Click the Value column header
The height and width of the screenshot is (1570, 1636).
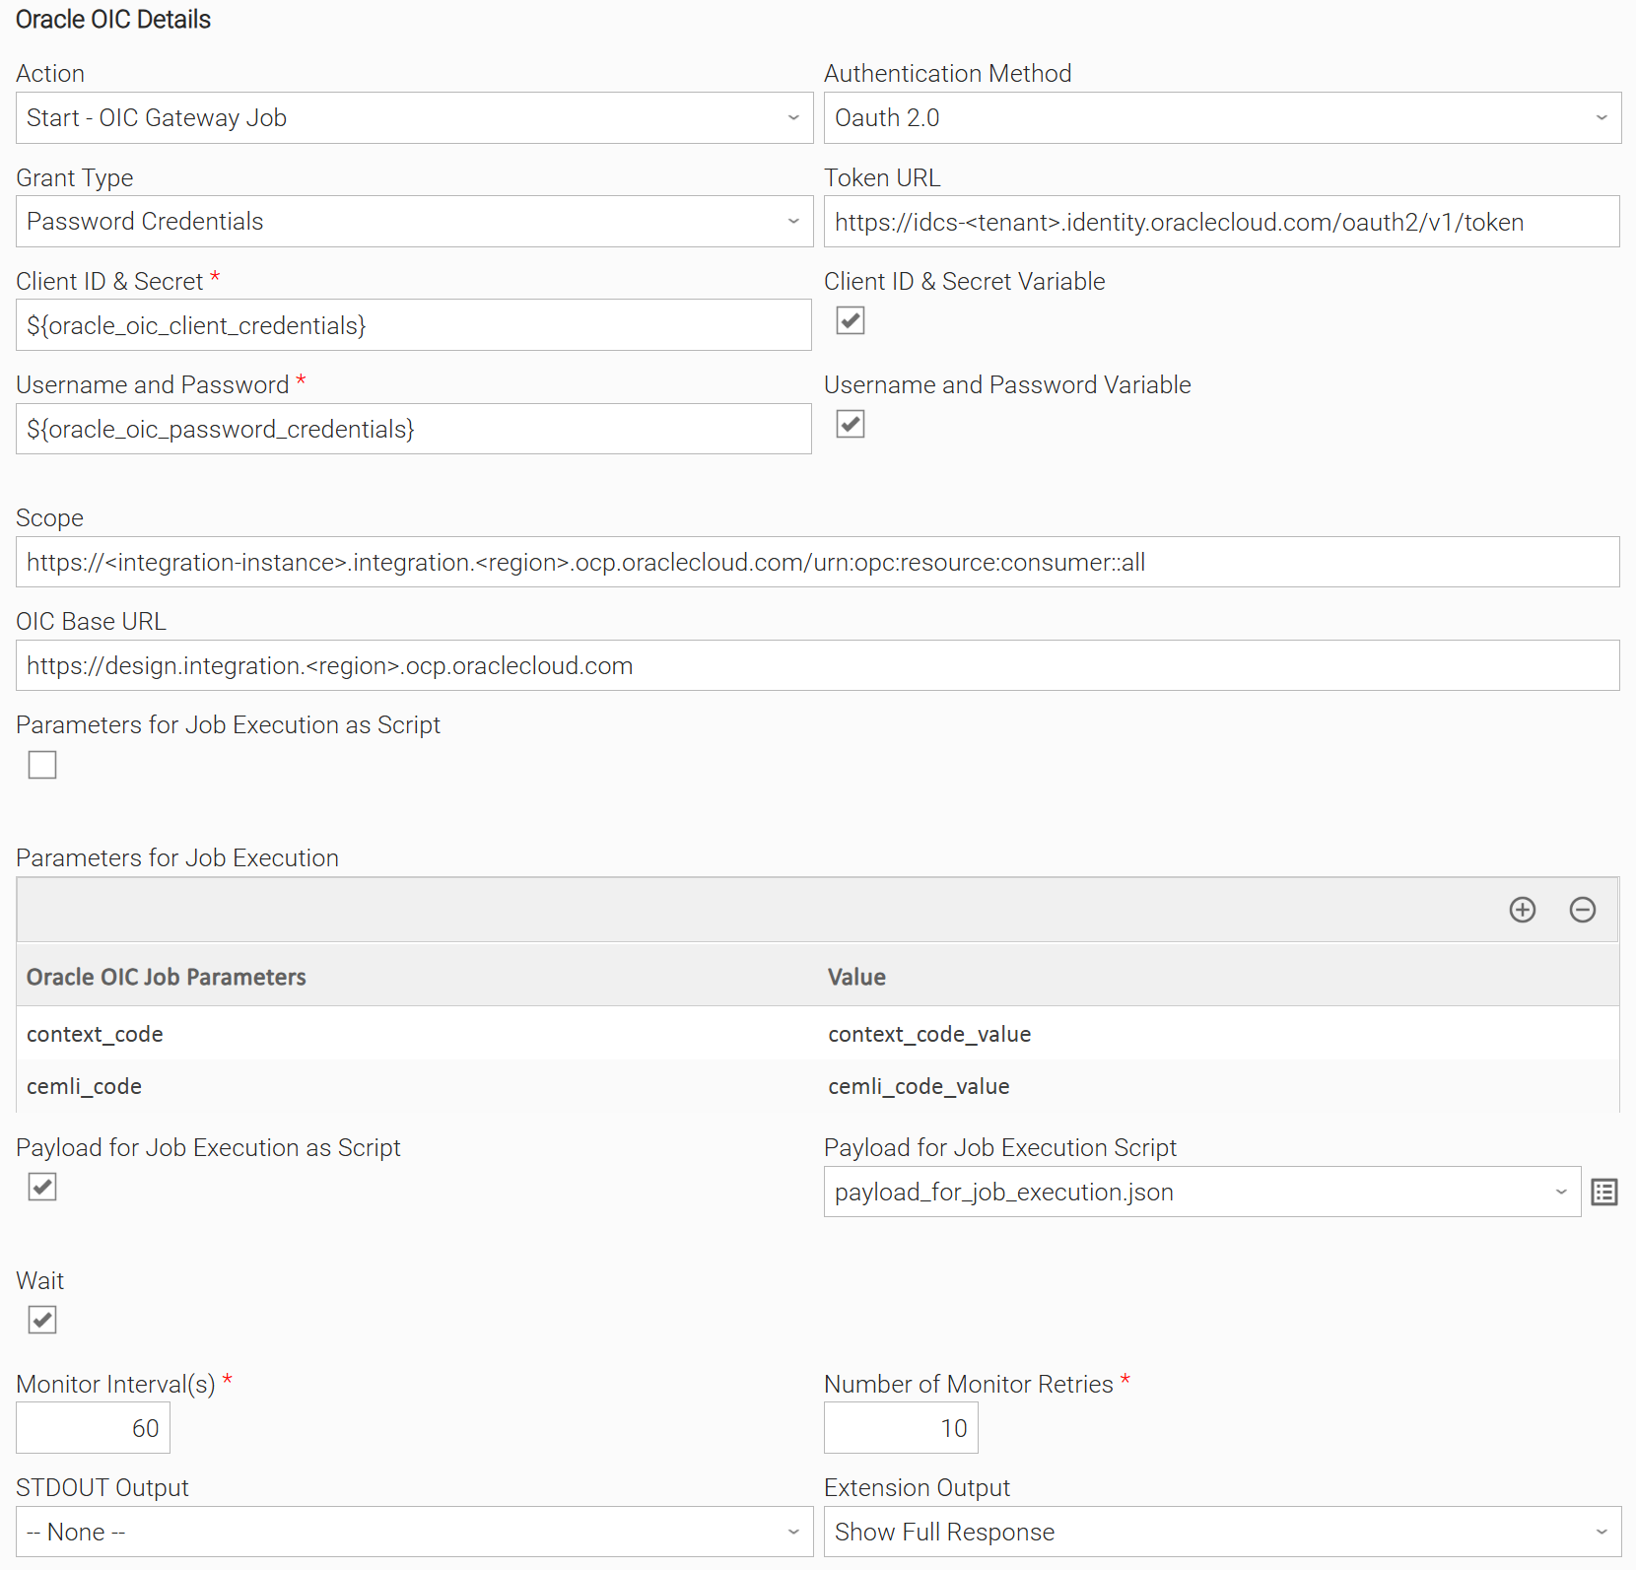click(x=1218, y=977)
